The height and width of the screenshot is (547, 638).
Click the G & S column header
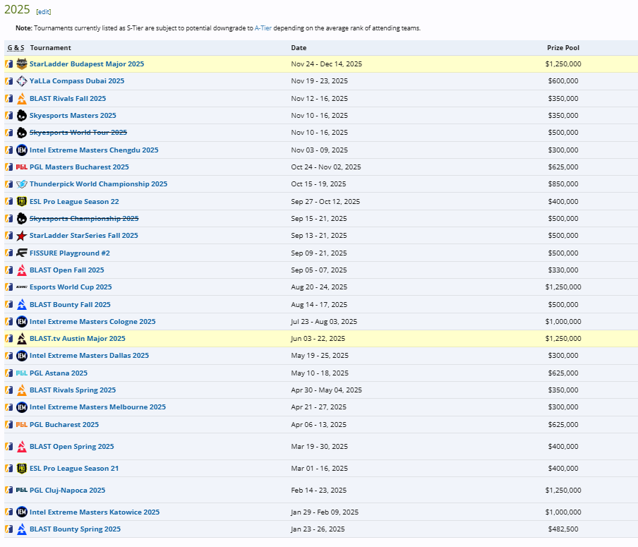click(16, 47)
